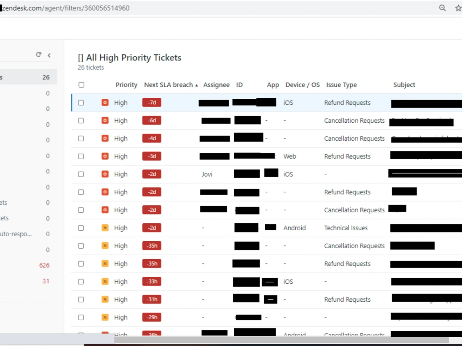
Task: Click the Jovi assignee cell
Action: pyautogui.click(x=207, y=174)
